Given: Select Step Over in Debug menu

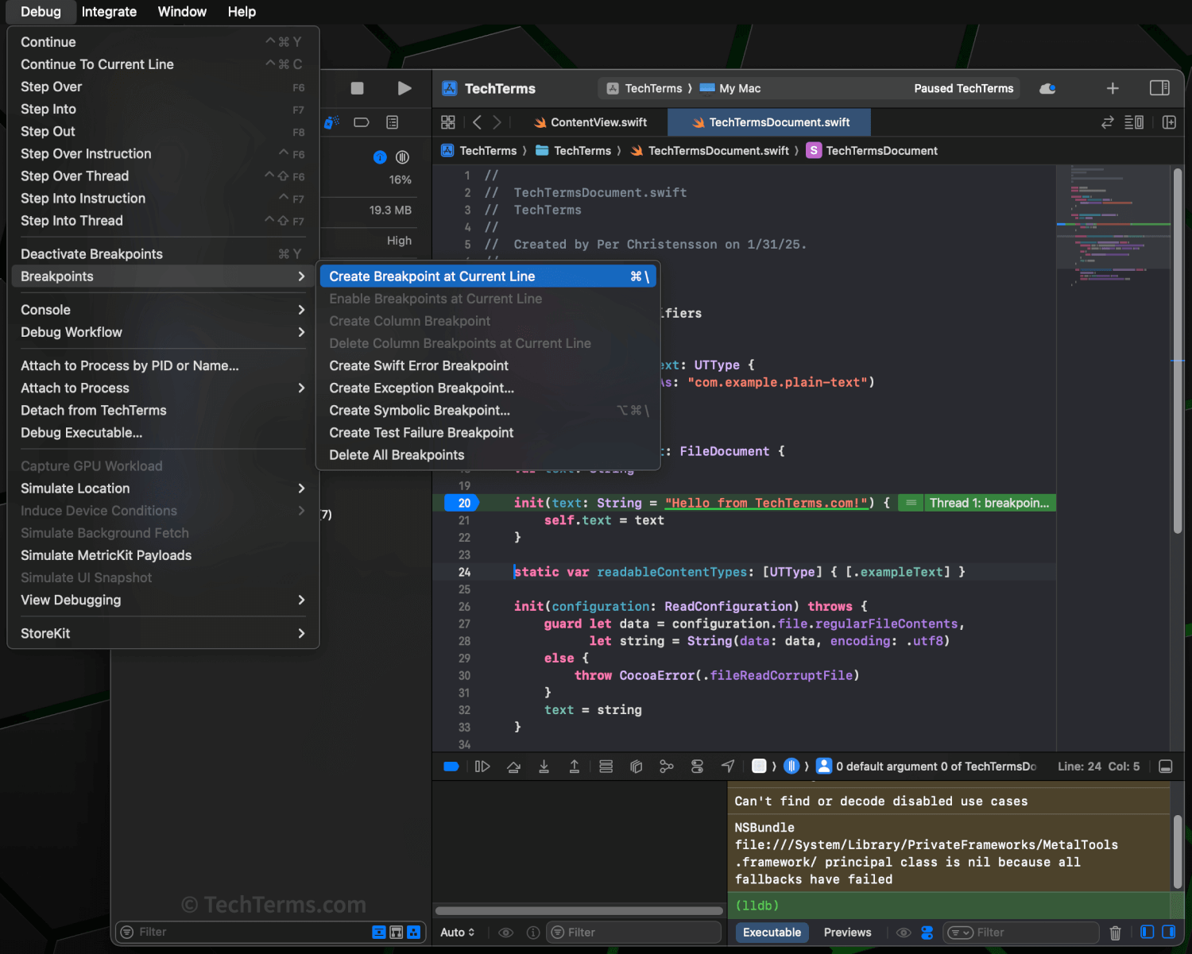Looking at the screenshot, I should pos(163,87).
